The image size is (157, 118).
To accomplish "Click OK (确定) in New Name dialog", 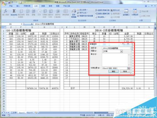I will coord(113,72).
